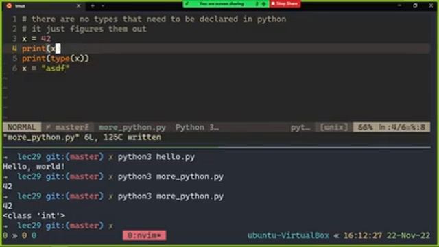Maximize or restore the terminal window
The height and width of the screenshot is (247, 439).
[x=415, y=5]
